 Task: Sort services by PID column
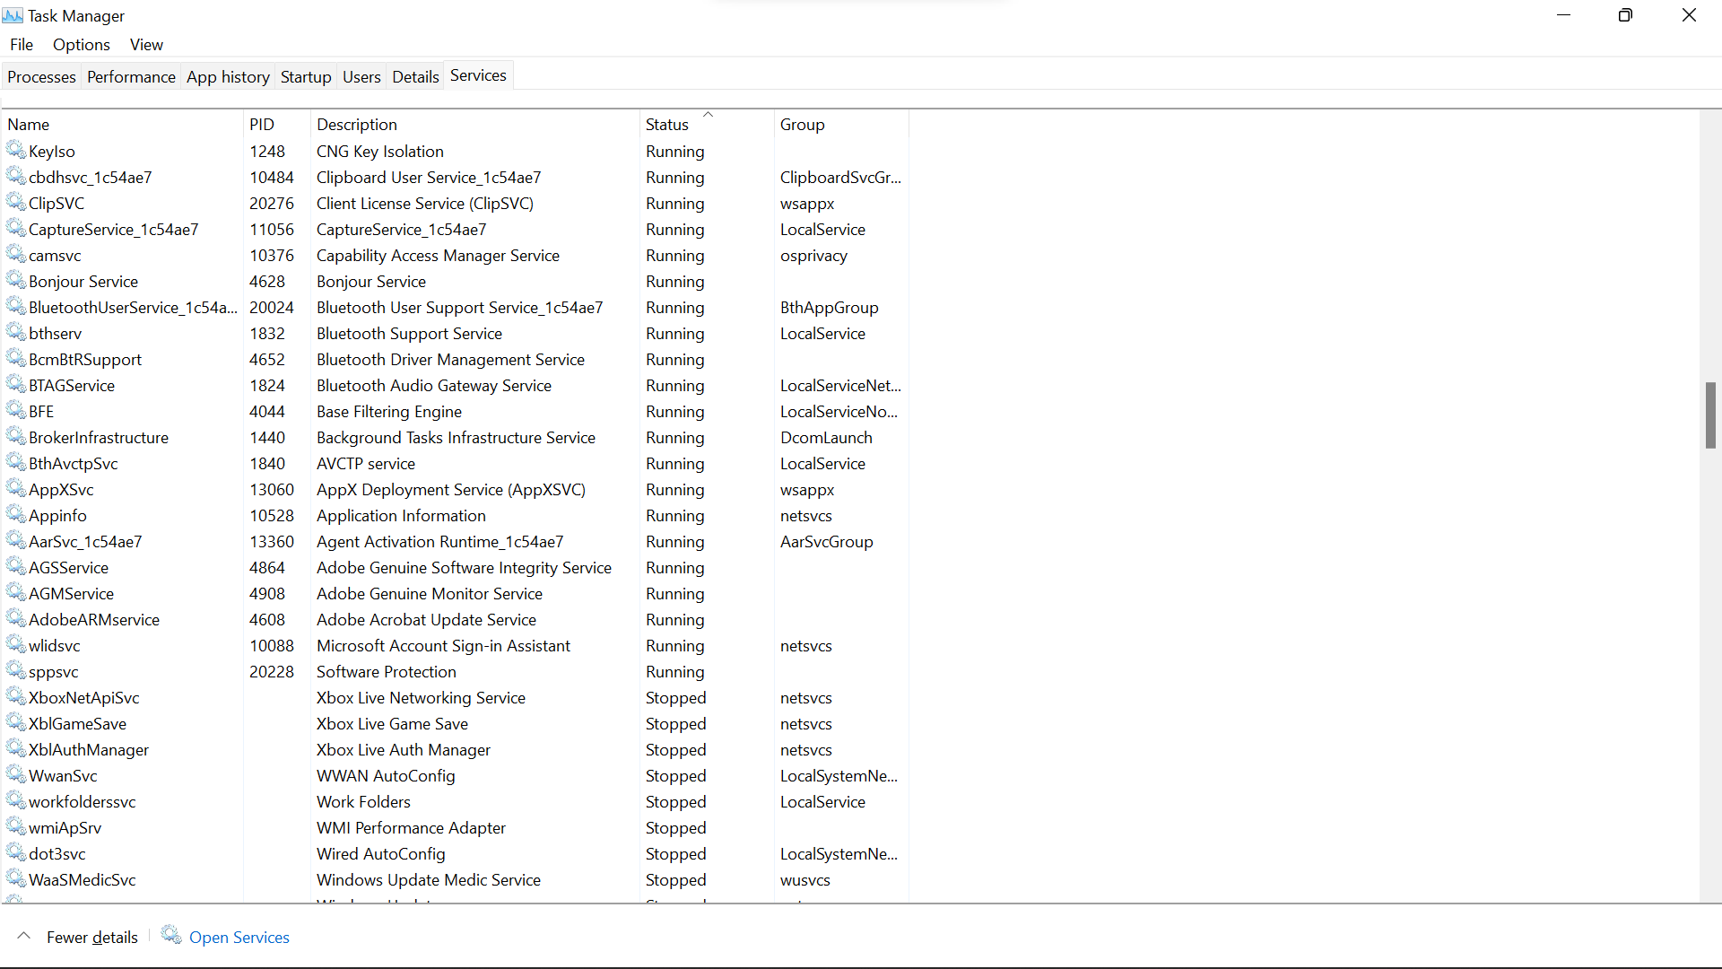pos(277,124)
